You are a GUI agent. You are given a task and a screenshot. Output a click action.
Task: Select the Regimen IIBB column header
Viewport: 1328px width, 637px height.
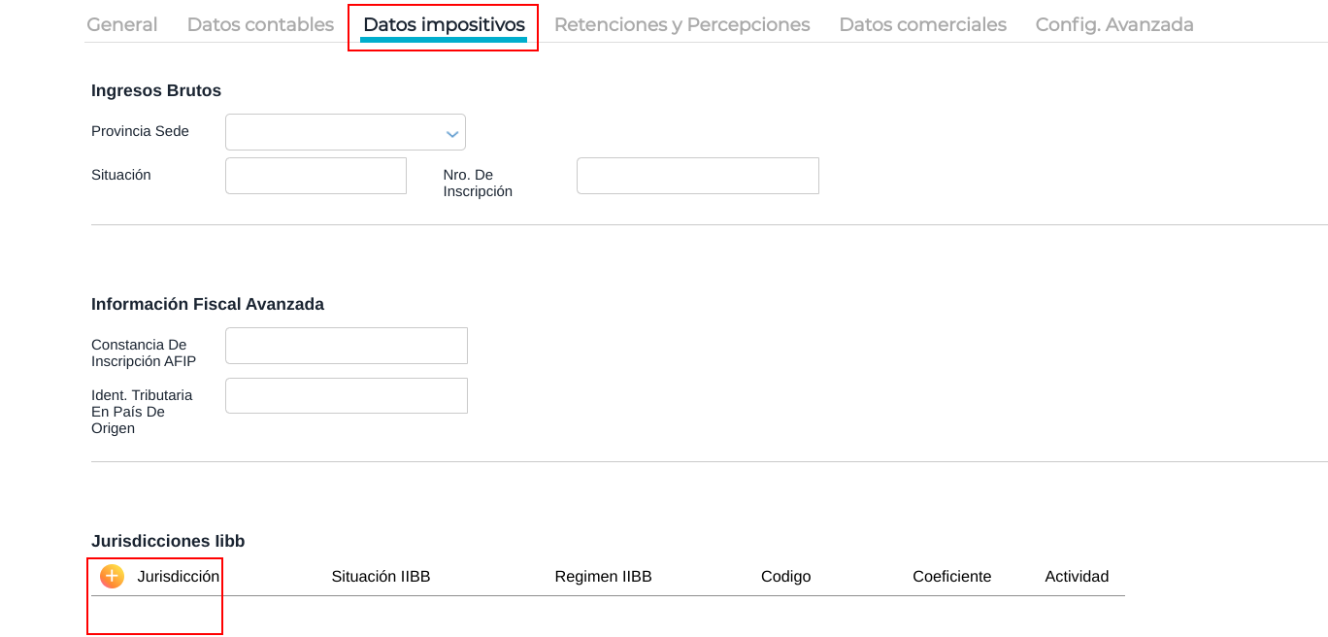pyautogui.click(x=603, y=577)
